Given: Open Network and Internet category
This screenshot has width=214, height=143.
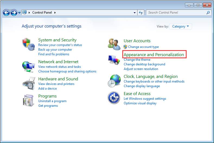Looking at the screenshot, I should 58,62.
